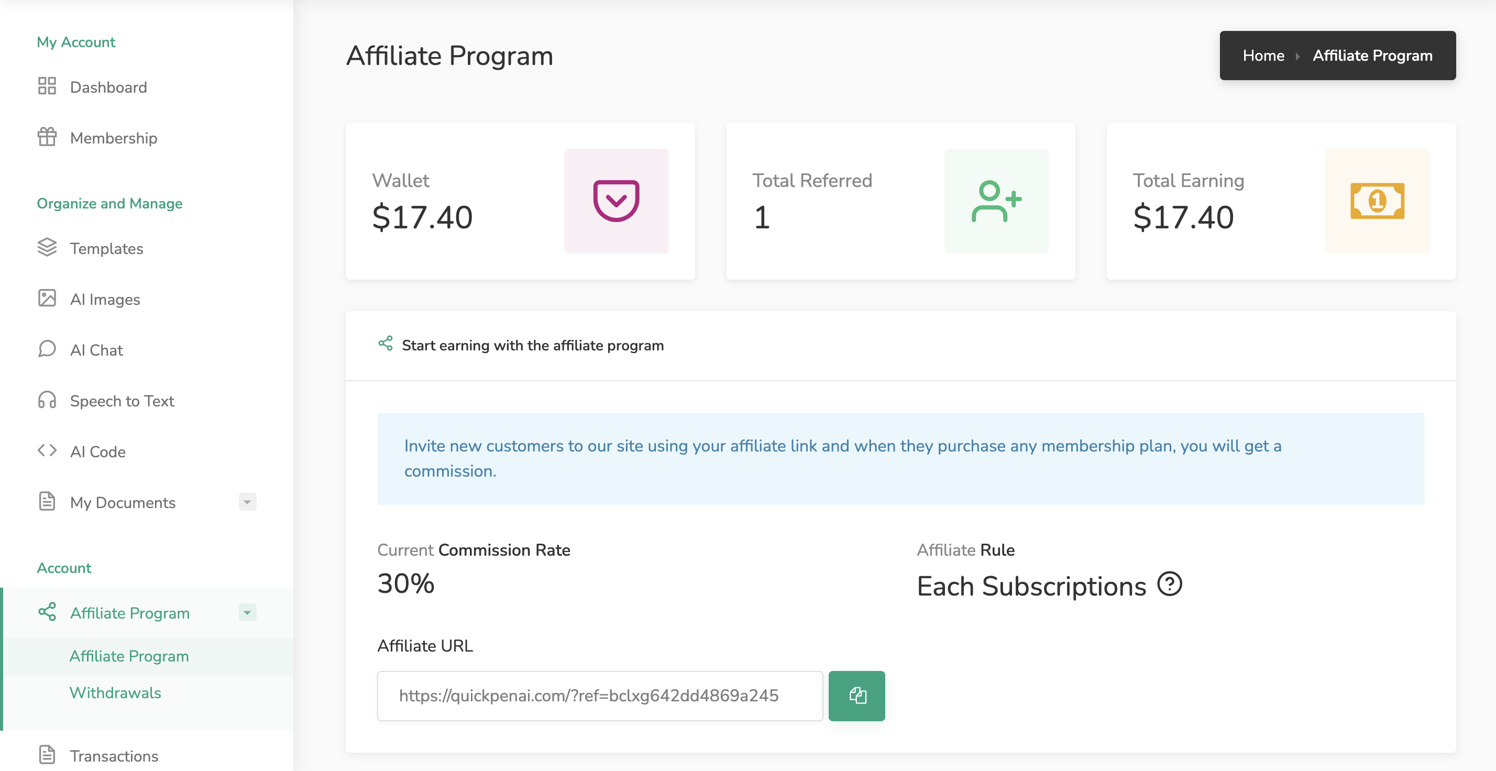
Task: Click the Templates layers icon
Action: tap(47, 247)
